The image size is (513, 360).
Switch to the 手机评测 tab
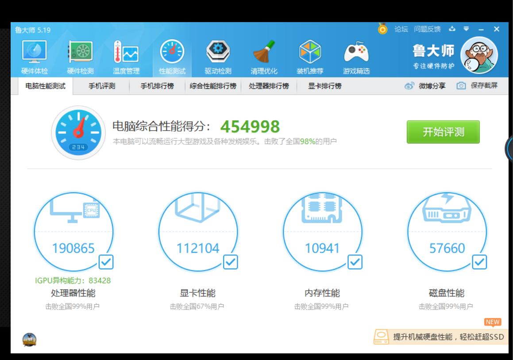tap(102, 87)
